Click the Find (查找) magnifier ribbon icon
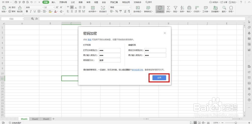This screenshot has width=252, height=124. [x=224, y=8]
